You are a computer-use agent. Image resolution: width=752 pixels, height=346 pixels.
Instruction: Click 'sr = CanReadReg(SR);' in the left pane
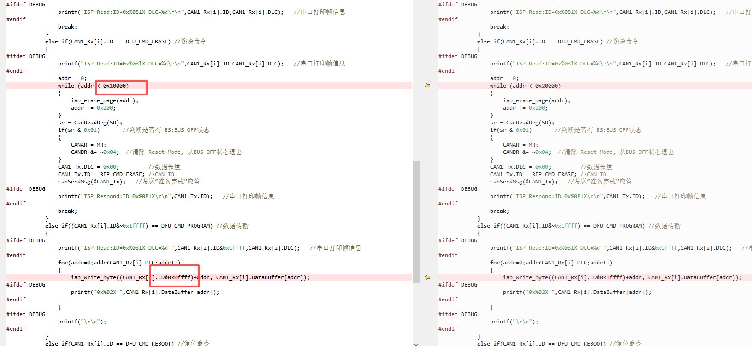90,123
